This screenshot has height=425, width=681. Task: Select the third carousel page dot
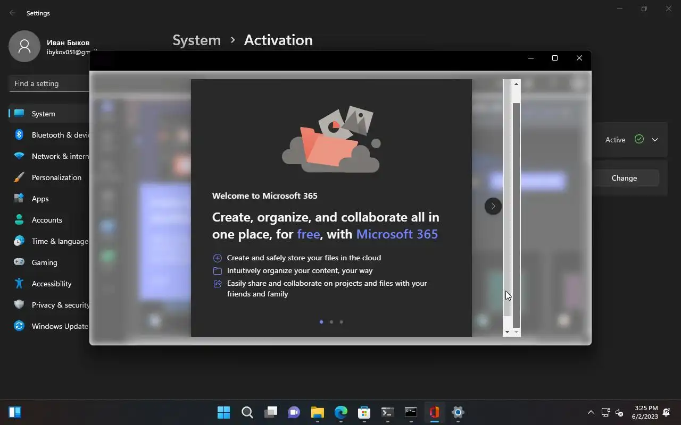(342, 322)
